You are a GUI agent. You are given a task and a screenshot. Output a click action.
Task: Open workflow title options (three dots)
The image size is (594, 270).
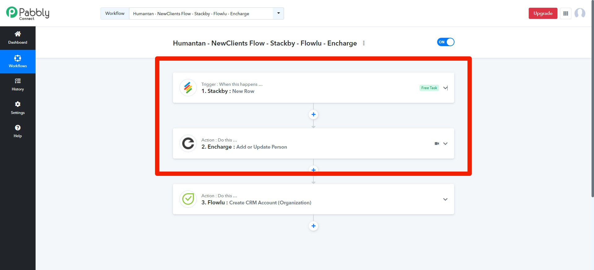364,43
